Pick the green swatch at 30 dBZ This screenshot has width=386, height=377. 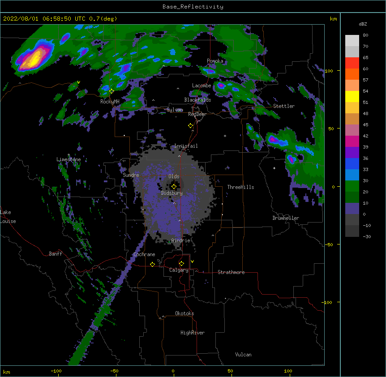pos(352,186)
